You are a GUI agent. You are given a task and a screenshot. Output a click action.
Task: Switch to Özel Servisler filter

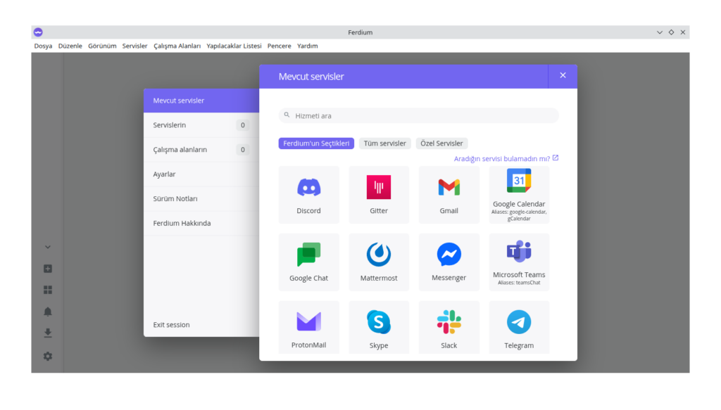[x=441, y=143]
